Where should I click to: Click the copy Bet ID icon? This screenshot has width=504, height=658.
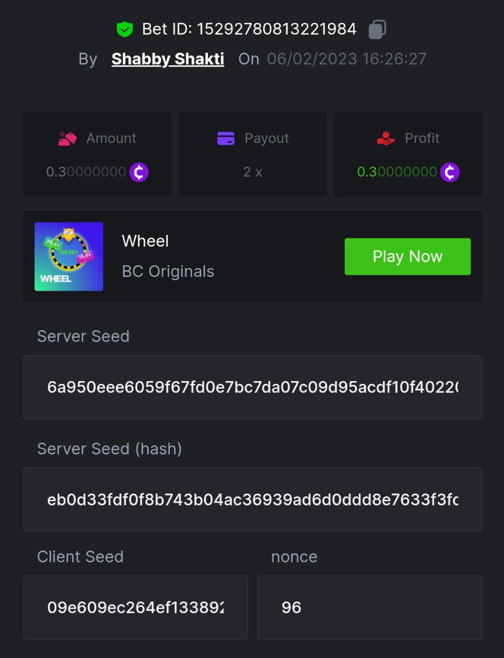(377, 29)
